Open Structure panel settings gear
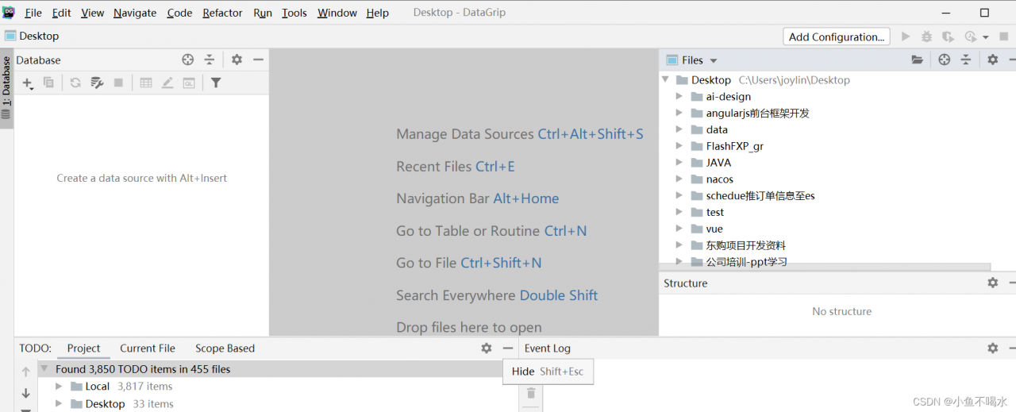This screenshot has width=1016, height=412. pyautogui.click(x=992, y=283)
